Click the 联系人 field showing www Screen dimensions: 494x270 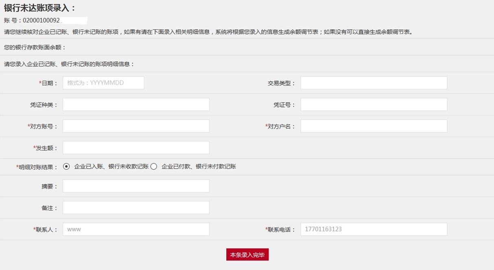pyautogui.click(x=136, y=229)
